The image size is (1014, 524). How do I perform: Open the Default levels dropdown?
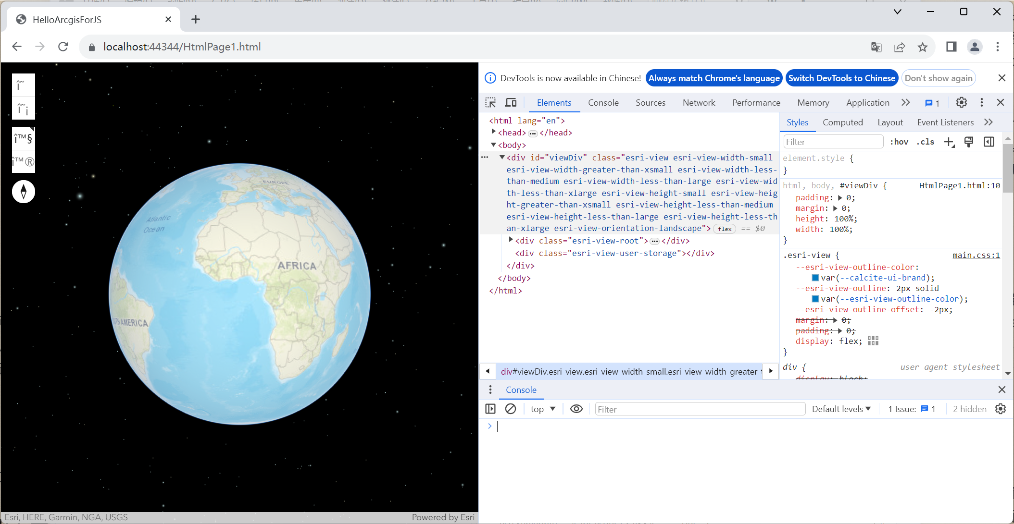(840, 409)
